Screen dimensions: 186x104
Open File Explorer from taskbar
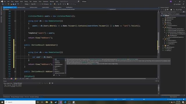47,102
